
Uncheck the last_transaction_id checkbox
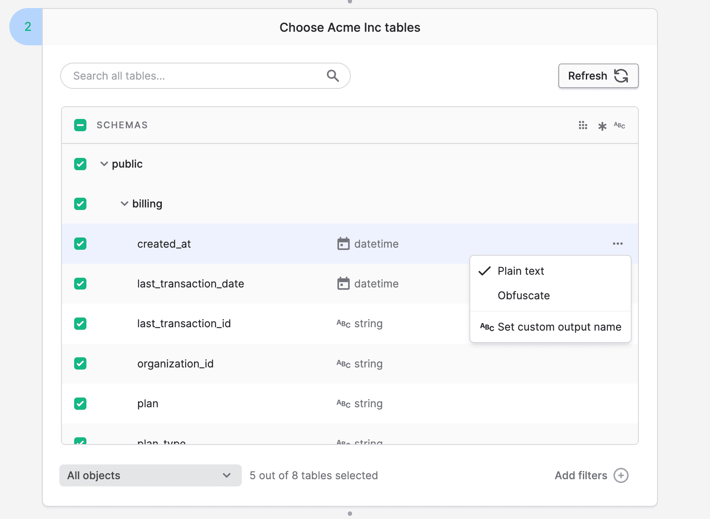pos(80,324)
